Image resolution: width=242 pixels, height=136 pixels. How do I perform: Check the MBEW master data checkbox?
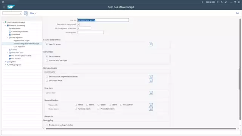click(x=76, y=105)
